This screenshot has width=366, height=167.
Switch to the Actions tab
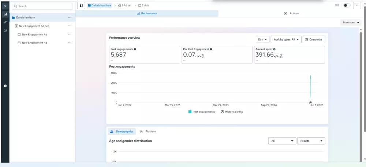tap(291, 14)
